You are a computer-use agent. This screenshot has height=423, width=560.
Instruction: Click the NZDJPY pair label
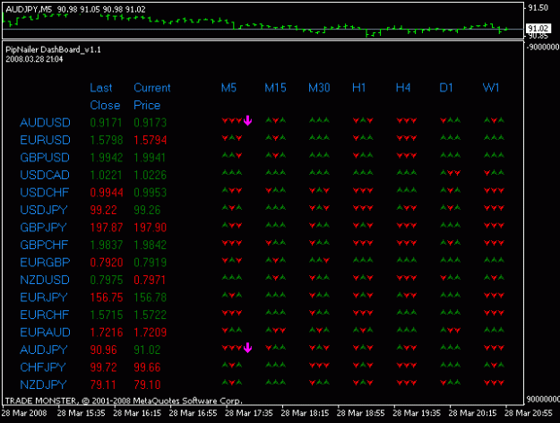[x=43, y=385]
